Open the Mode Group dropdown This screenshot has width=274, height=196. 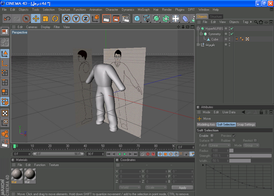tap(251, 145)
